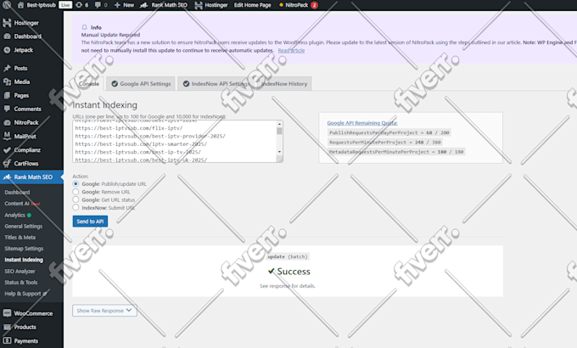
Task: Click PublishRequestsPerDayPerProject quota value
Action: pos(389,132)
